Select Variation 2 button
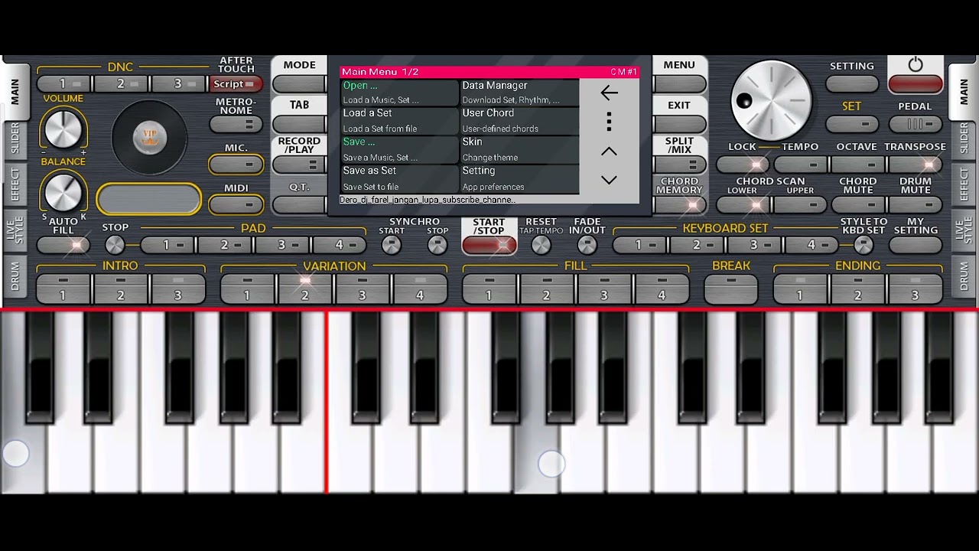Viewport: 979px width, 551px height. 304,289
